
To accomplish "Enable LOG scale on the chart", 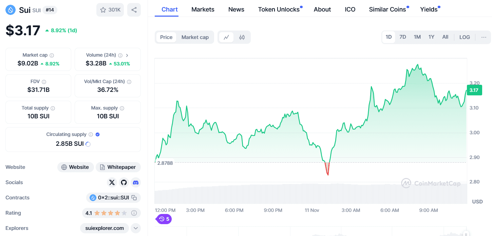I will point(465,37).
